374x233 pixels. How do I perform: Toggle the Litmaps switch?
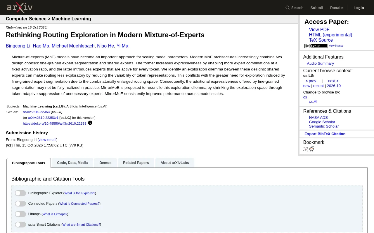tap(20, 214)
